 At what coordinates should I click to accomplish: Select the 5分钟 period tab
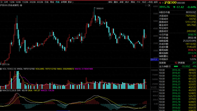pos(18,2)
